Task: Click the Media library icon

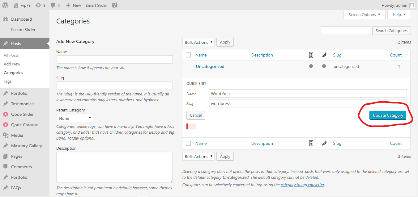Action: pyautogui.click(x=6, y=135)
